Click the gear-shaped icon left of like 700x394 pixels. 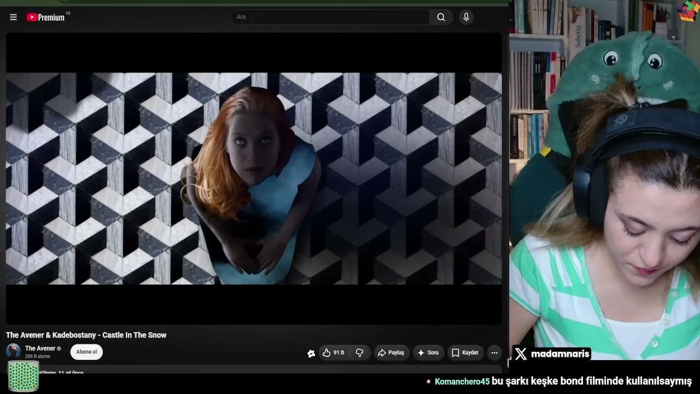click(311, 354)
